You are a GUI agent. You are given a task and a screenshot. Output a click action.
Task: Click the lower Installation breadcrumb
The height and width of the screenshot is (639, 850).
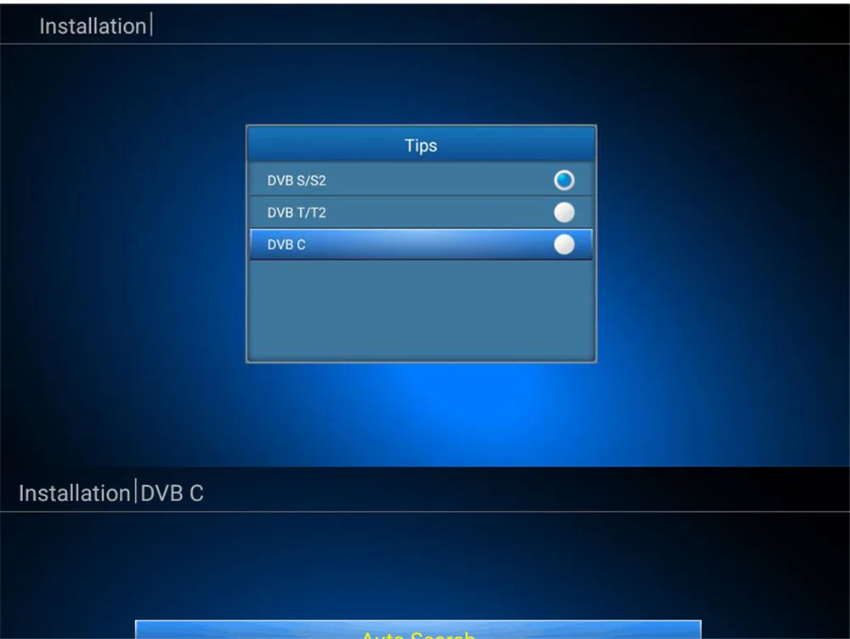pos(74,494)
